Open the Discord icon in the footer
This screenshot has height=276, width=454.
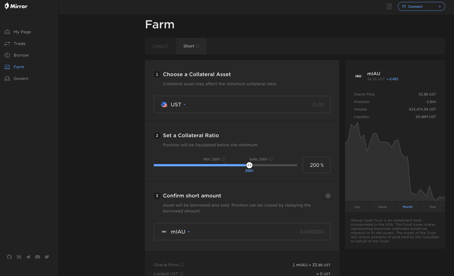pyautogui.click(x=37, y=257)
